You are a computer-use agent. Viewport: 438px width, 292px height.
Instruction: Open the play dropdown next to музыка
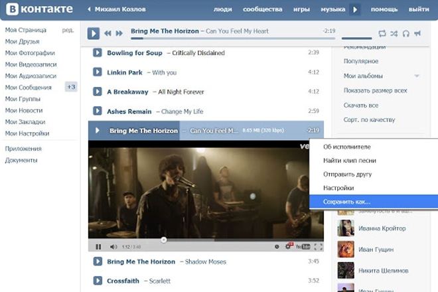click(355, 10)
